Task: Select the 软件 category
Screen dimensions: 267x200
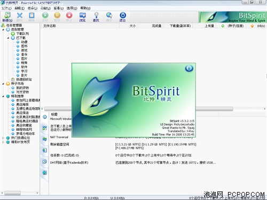Action: click(x=24, y=67)
